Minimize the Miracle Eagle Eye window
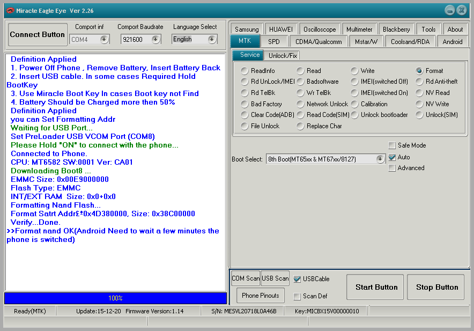The image size is (474, 331). [450, 11]
